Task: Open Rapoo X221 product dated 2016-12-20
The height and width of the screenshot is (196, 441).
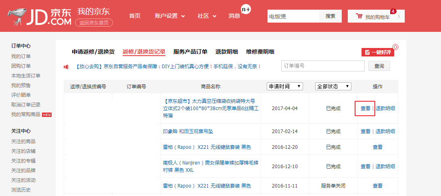Action: (207, 147)
